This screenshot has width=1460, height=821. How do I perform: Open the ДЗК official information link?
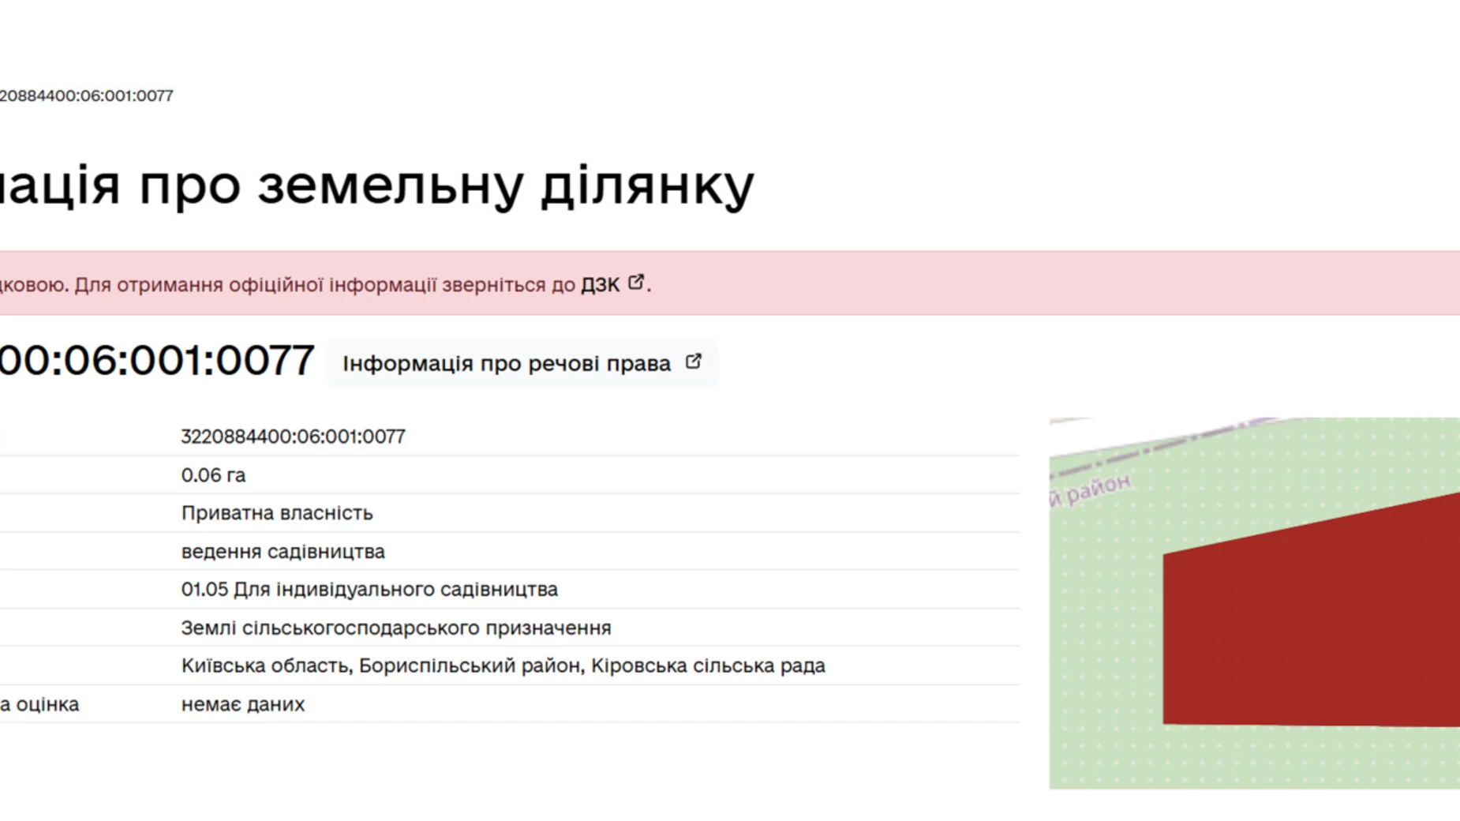[601, 285]
